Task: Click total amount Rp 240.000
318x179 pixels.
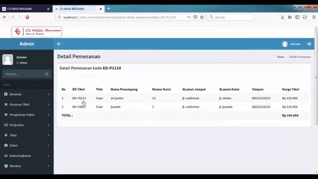Action: 290,115
